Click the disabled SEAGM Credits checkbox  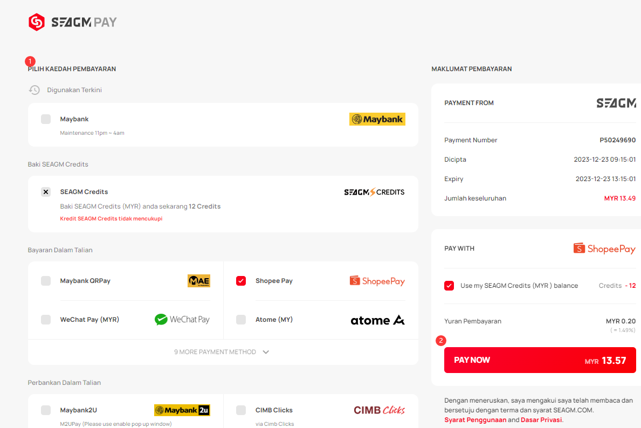pos(46,192)
